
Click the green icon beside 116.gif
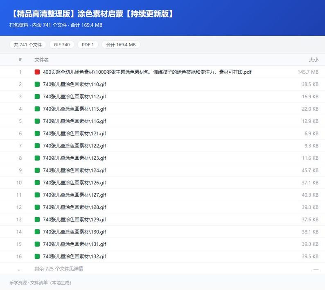tap(37, 121)
